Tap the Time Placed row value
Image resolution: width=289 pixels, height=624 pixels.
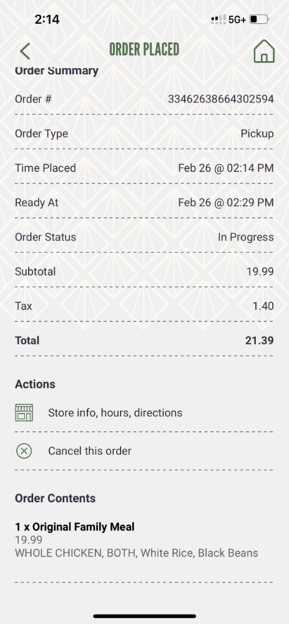226,168
